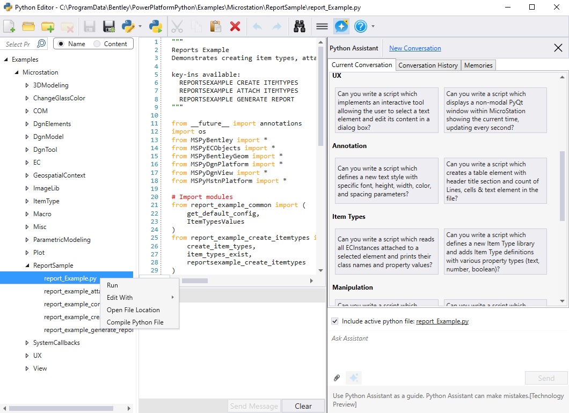Screen dimensions: 569x413
Task: Click the New File toolbar icon
Action: coord(9,26)
